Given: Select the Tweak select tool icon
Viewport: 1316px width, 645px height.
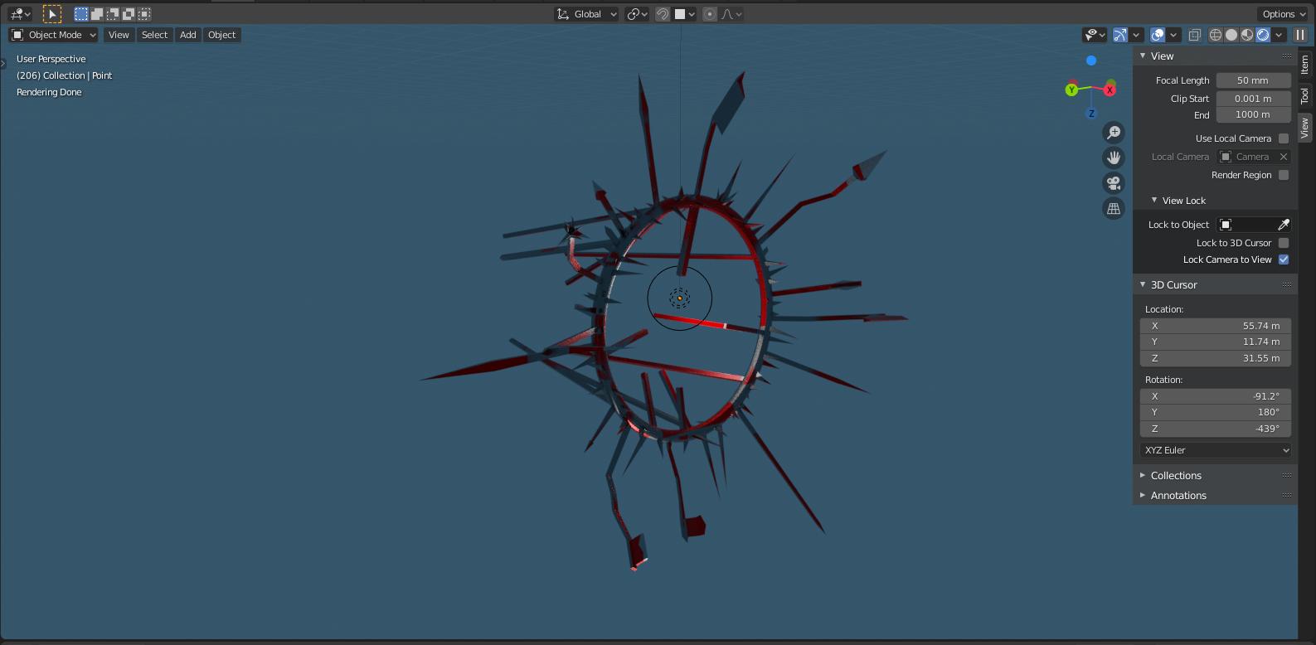Looking at the screenshot, I should point(52,14).
